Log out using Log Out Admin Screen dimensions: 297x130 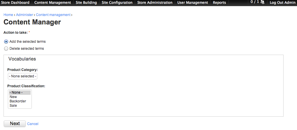coord(282,3)
